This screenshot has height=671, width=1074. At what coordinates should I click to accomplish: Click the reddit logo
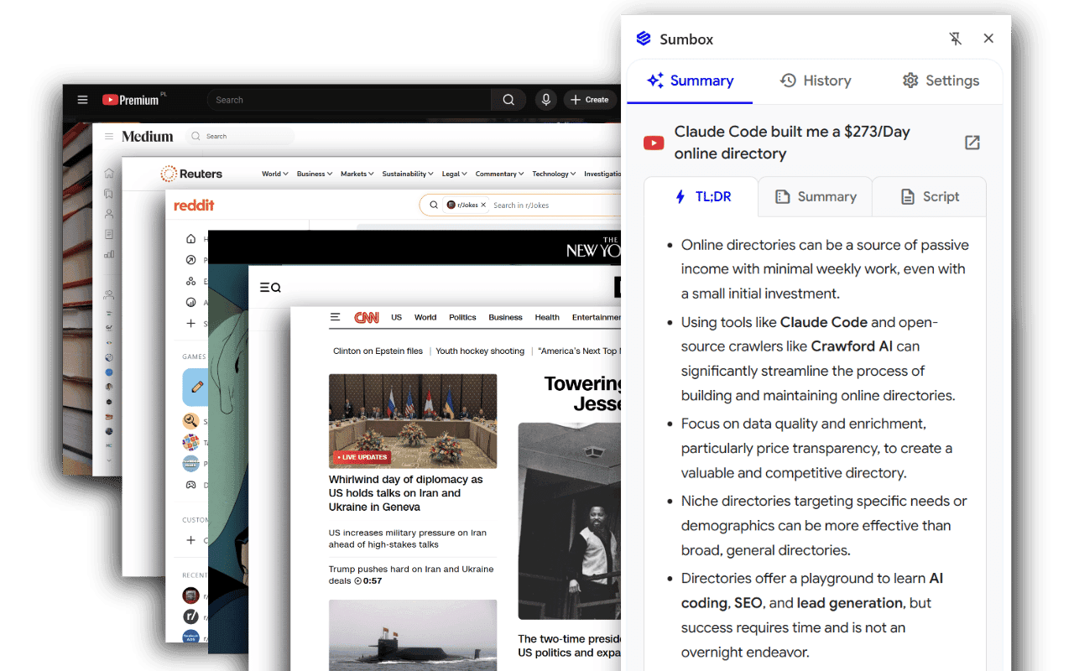coord(194,205)
